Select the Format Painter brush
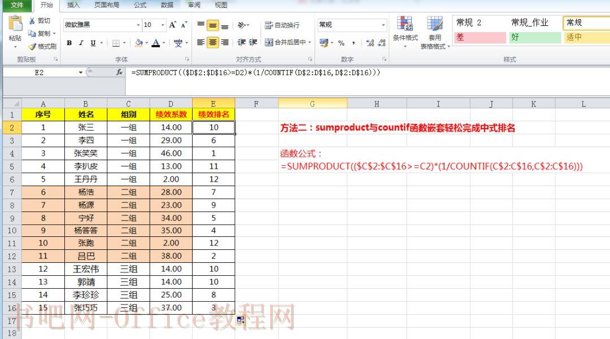 [x=32, y=46]
